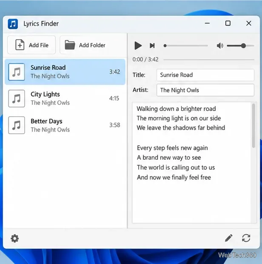
Task: Click the Sunrise Road music note thumbnail
Action: 17,72
